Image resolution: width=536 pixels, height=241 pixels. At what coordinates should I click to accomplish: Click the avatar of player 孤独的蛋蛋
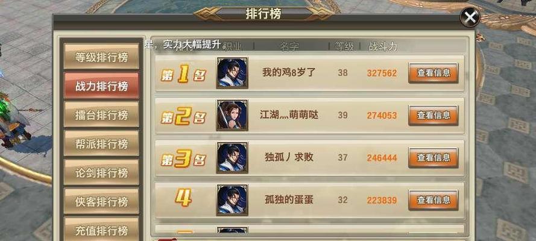[x=232, y=199]
